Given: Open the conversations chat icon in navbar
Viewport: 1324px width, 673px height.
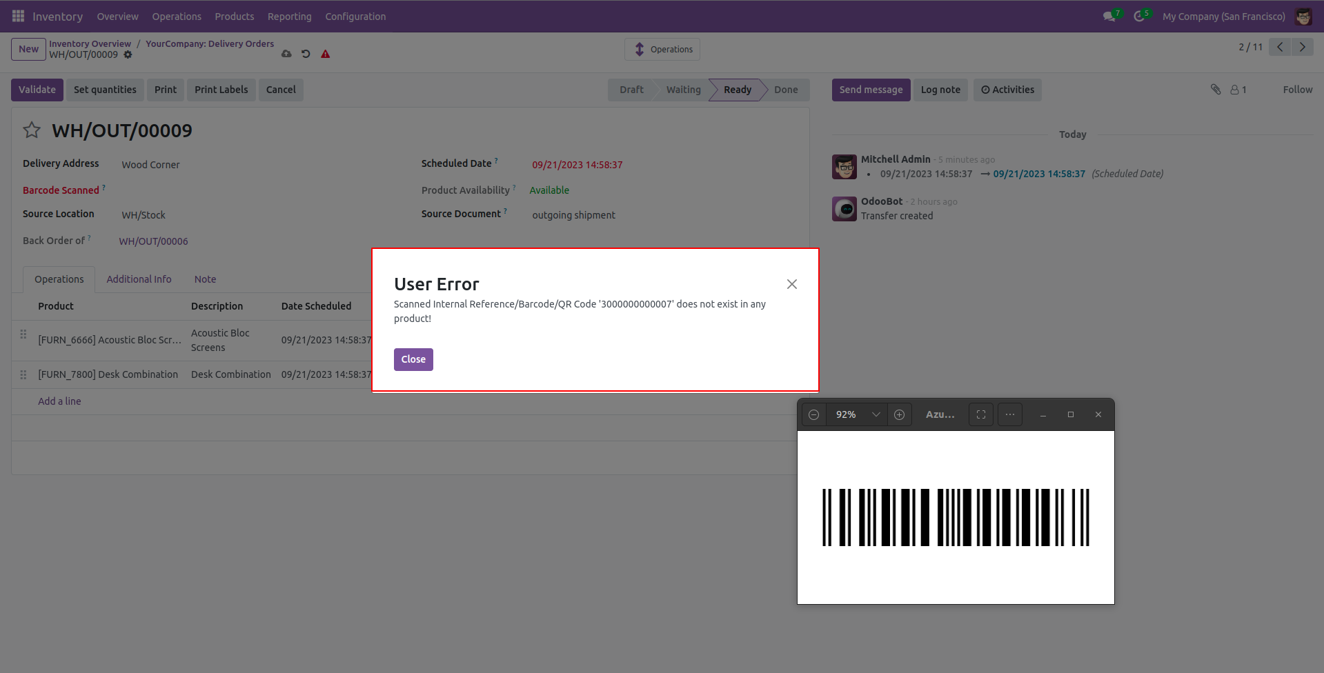Looking at the screenshot, I should pyautogui.click(x=1109, y=16).
